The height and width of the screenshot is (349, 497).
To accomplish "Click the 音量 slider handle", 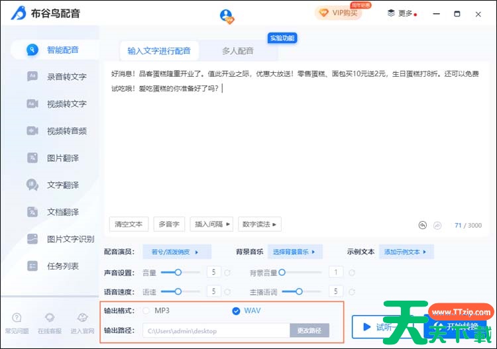I will click(178, 272).
